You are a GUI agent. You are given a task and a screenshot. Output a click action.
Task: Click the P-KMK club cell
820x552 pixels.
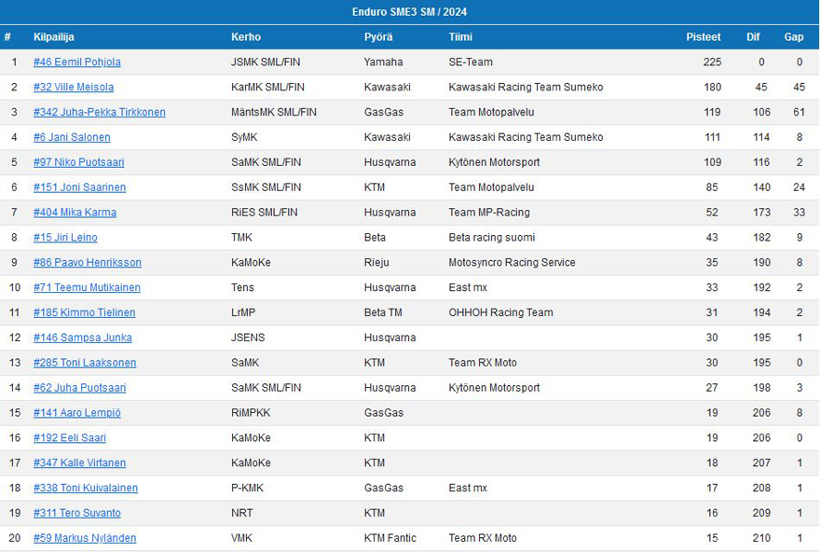(247, 489)
